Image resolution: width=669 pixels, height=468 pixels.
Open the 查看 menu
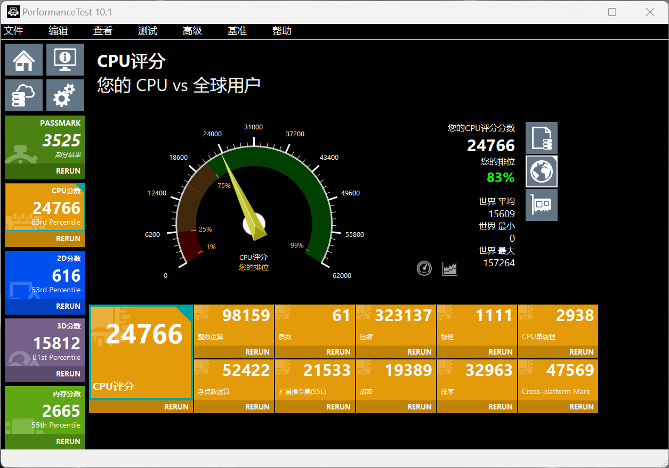click(103, 31)
